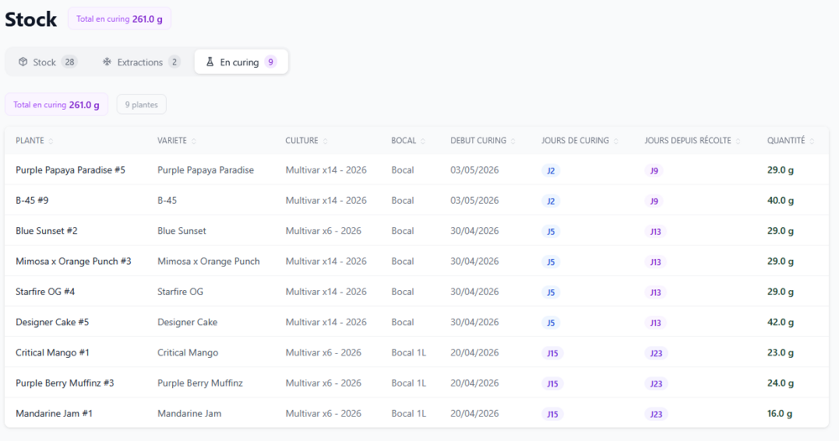The image size is (839, 441).
Task: Open the Purple Papaya Paradise #5 row
Action: 416,170
